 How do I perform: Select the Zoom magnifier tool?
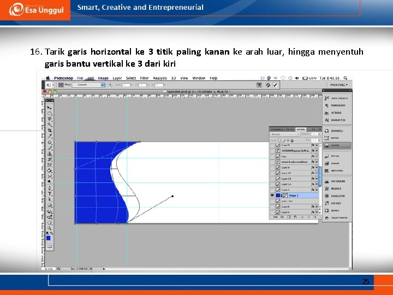point(50,228)
